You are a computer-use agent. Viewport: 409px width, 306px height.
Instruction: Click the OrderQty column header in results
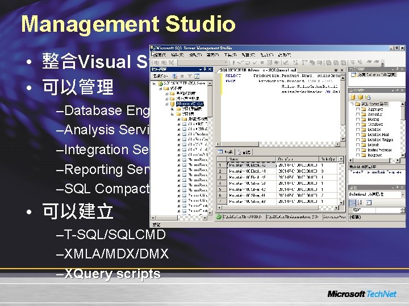(x=328, y=159)
